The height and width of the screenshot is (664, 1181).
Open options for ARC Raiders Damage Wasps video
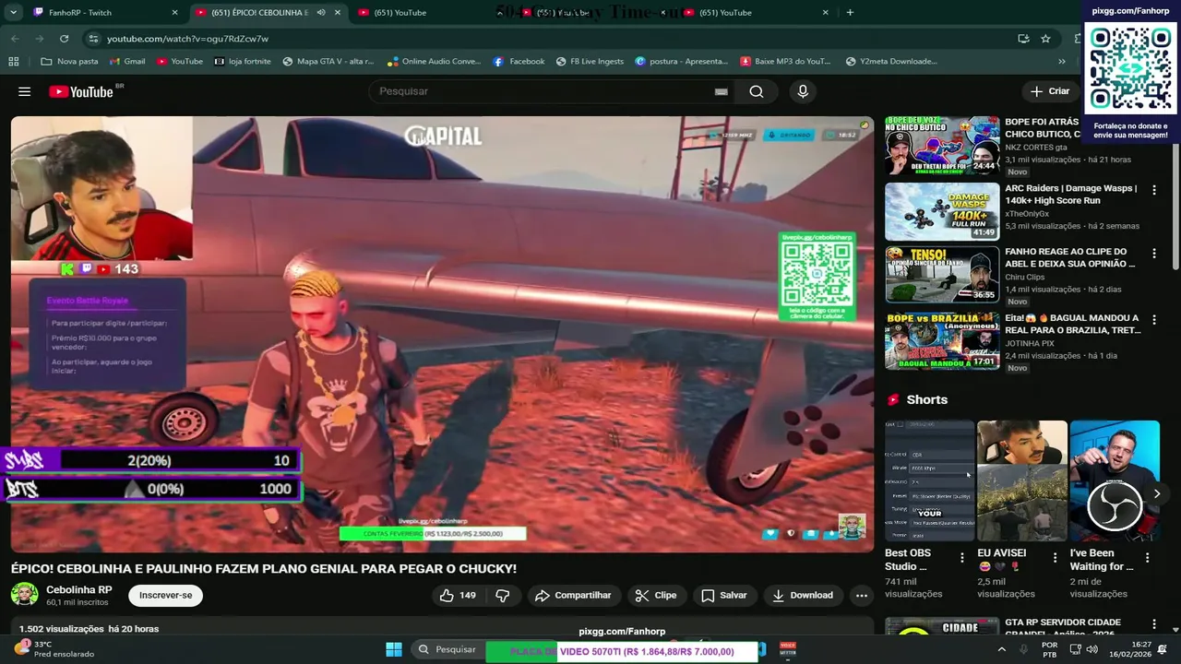pyautogui.click(x=1153, y=190)
